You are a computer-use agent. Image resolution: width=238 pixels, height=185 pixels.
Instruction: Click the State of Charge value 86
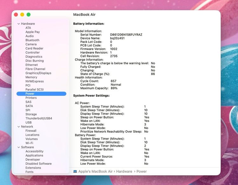[153, 74]
